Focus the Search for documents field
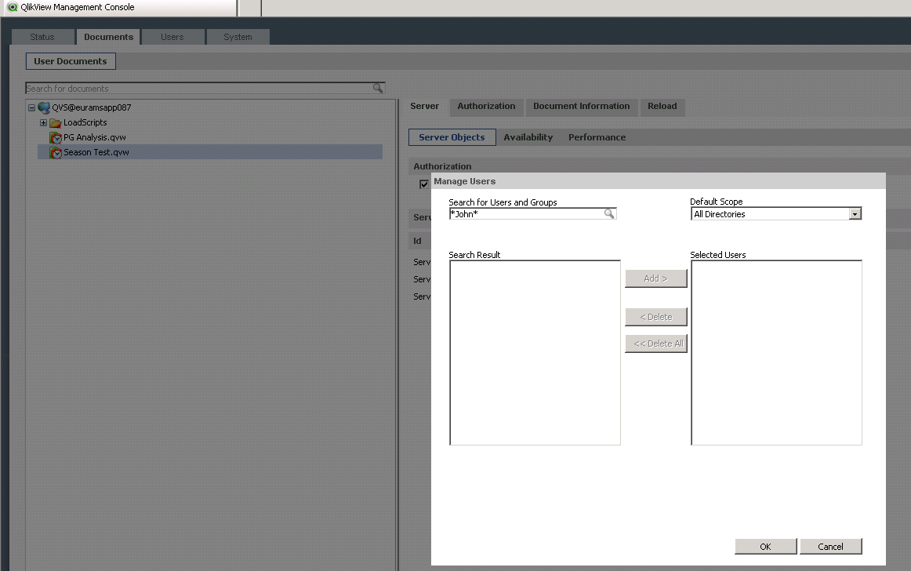 point(205,89)
